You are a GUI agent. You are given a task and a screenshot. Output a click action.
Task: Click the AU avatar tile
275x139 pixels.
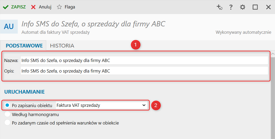coord(9,26)
